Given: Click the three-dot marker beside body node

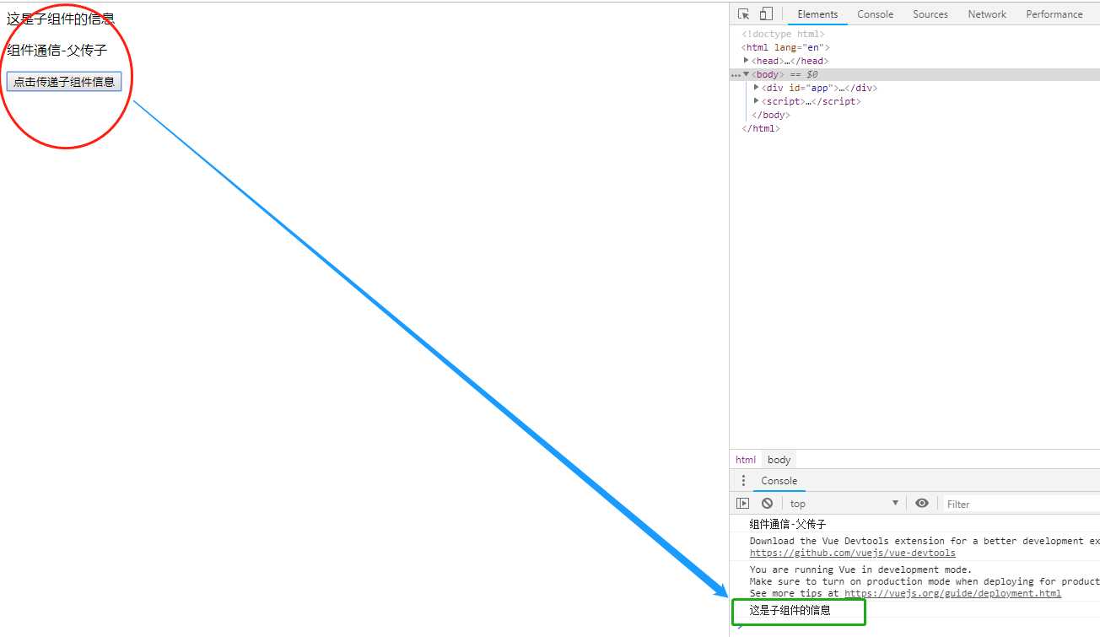Looking at the screenshot, I should (736, 75).
